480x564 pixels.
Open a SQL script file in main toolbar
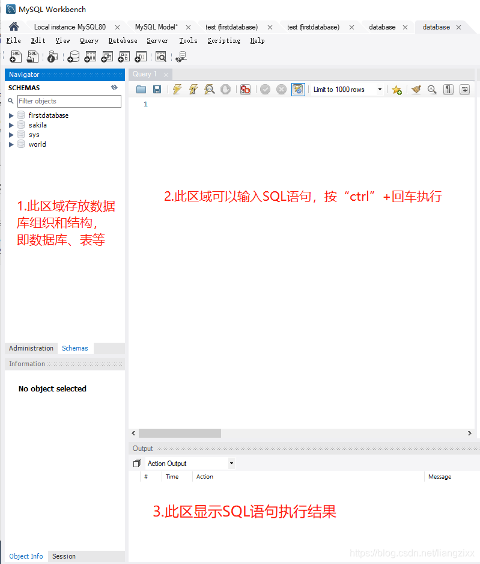tap(32, 57)
